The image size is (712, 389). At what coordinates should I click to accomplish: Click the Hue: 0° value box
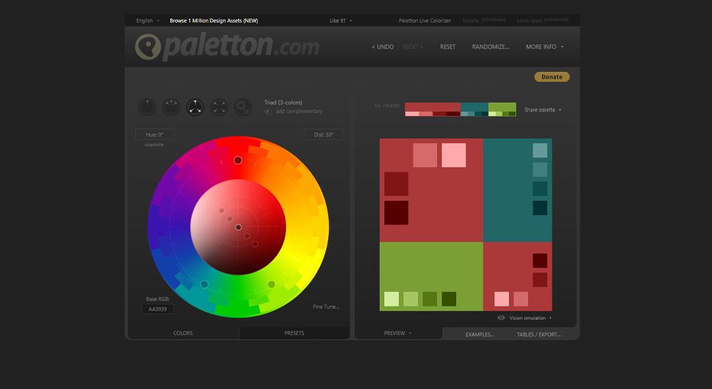coord(155,135)
